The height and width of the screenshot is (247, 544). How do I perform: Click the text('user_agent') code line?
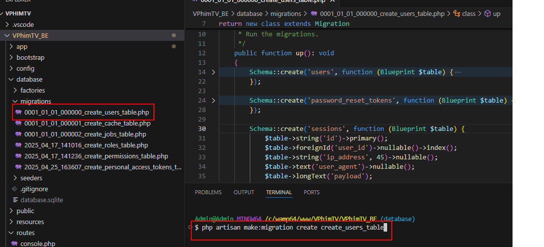coord(340,167)
